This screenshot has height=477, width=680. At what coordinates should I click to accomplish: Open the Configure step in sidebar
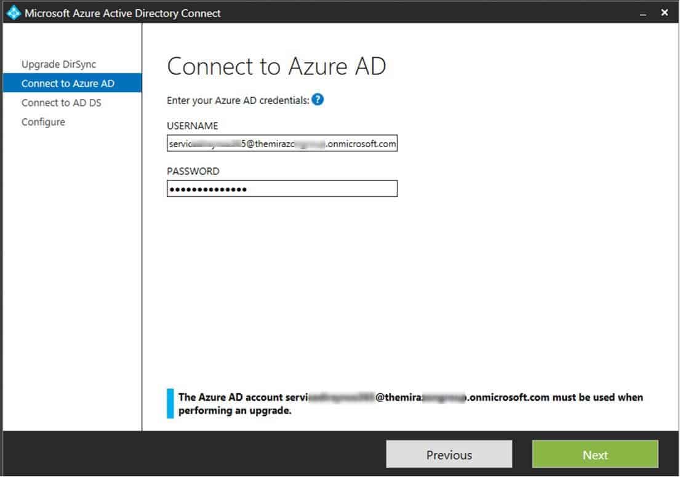click(x=43, y=122)
